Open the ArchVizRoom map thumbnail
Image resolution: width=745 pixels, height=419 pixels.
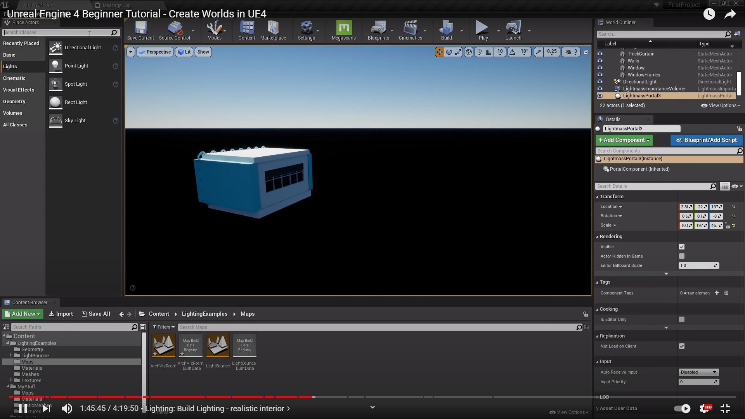coord(163,345)
